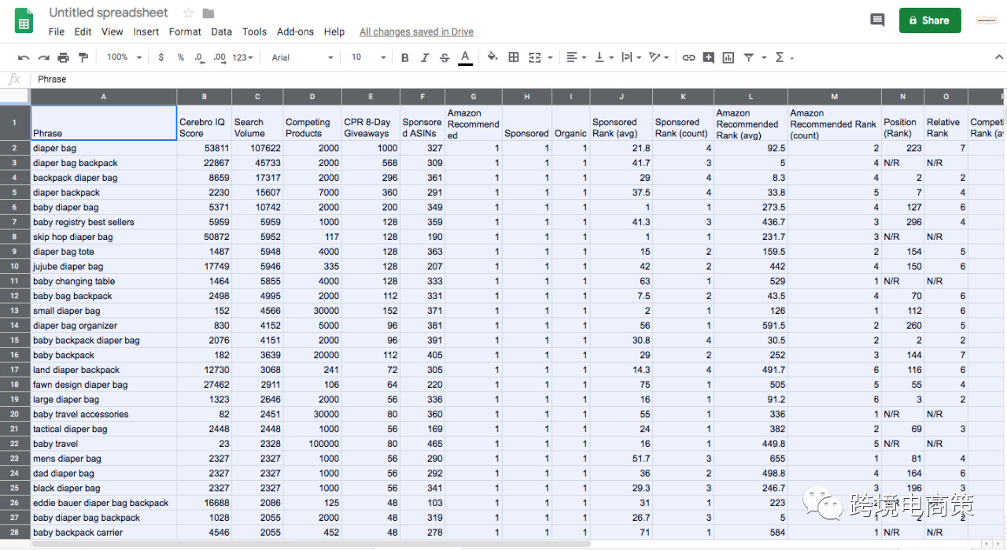Increase decimal places
Viewport: 1007px width, 550px height.
click(x=219, y=57)
